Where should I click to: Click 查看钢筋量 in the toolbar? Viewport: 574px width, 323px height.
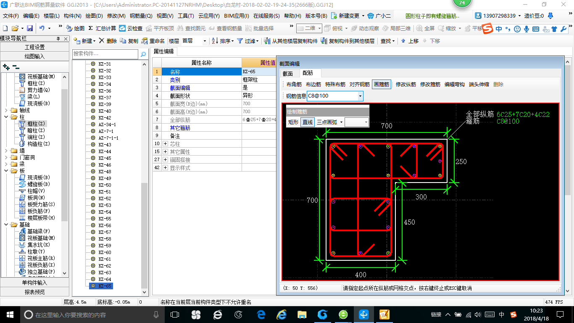[x=225, y=28]
